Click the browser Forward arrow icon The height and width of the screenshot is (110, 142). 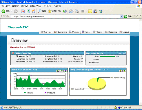tap(16, 11)
